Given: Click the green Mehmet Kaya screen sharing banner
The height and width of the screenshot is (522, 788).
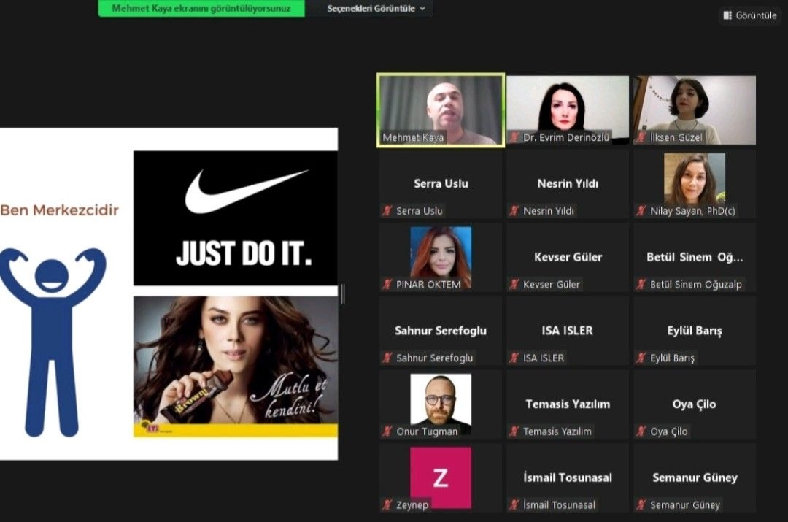Looking at the screenshot, I should coord(201,9).
